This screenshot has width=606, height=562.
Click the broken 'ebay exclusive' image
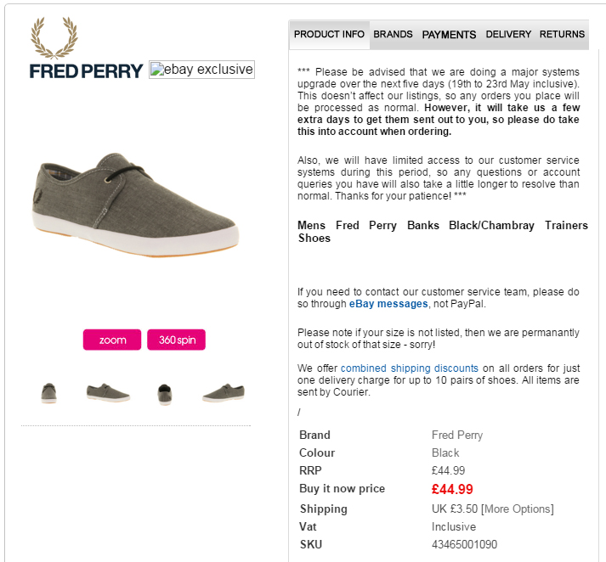[x=201, y=70]
